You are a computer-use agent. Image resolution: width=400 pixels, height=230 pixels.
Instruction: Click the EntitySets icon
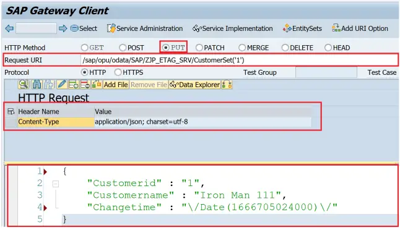(x=287, y=28)
